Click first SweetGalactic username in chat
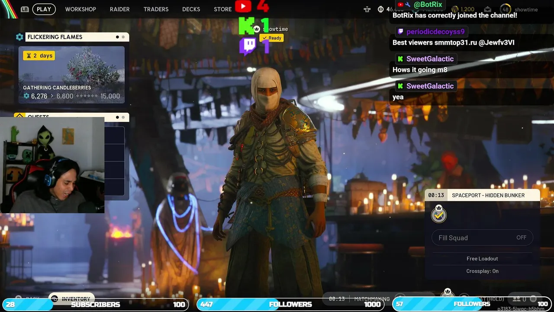 (430, 59)
